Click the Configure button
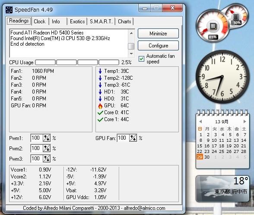This screenshot has width=254, height=215. point(158,46)
